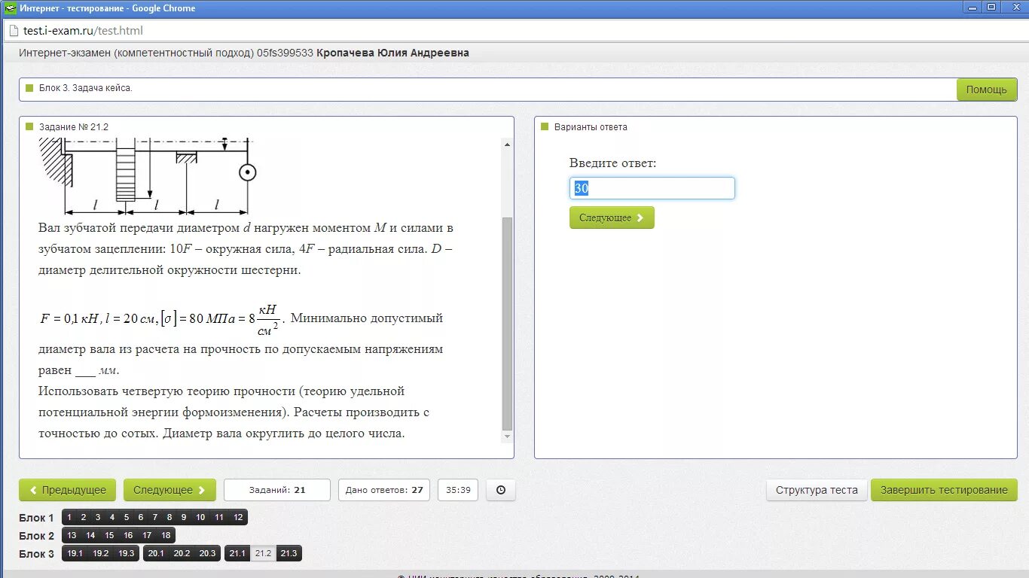Screen dimensions: 1029x578
Task: Jump to question 6 in Блок 1
Action: [141, 517]
